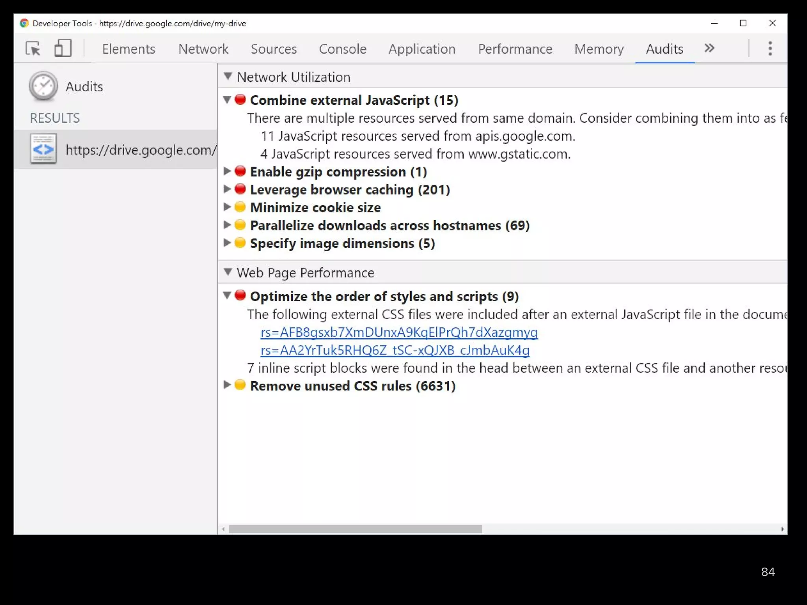Click the horizontal scrollbar thumb
The image size is (807, 605).
pos(355,529)
